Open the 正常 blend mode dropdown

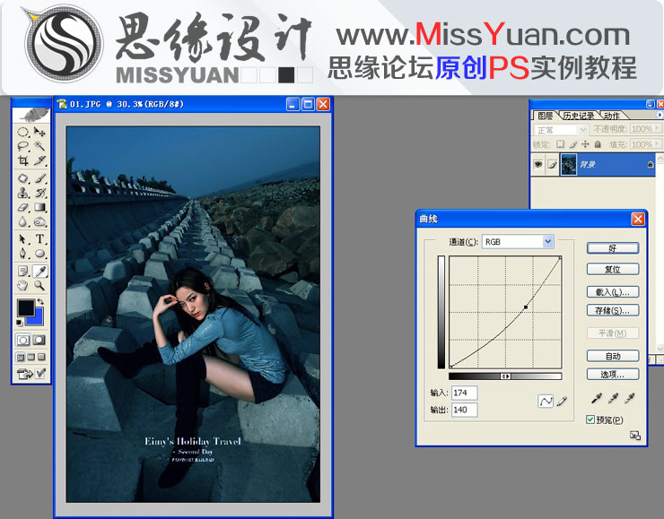point(582,129)
